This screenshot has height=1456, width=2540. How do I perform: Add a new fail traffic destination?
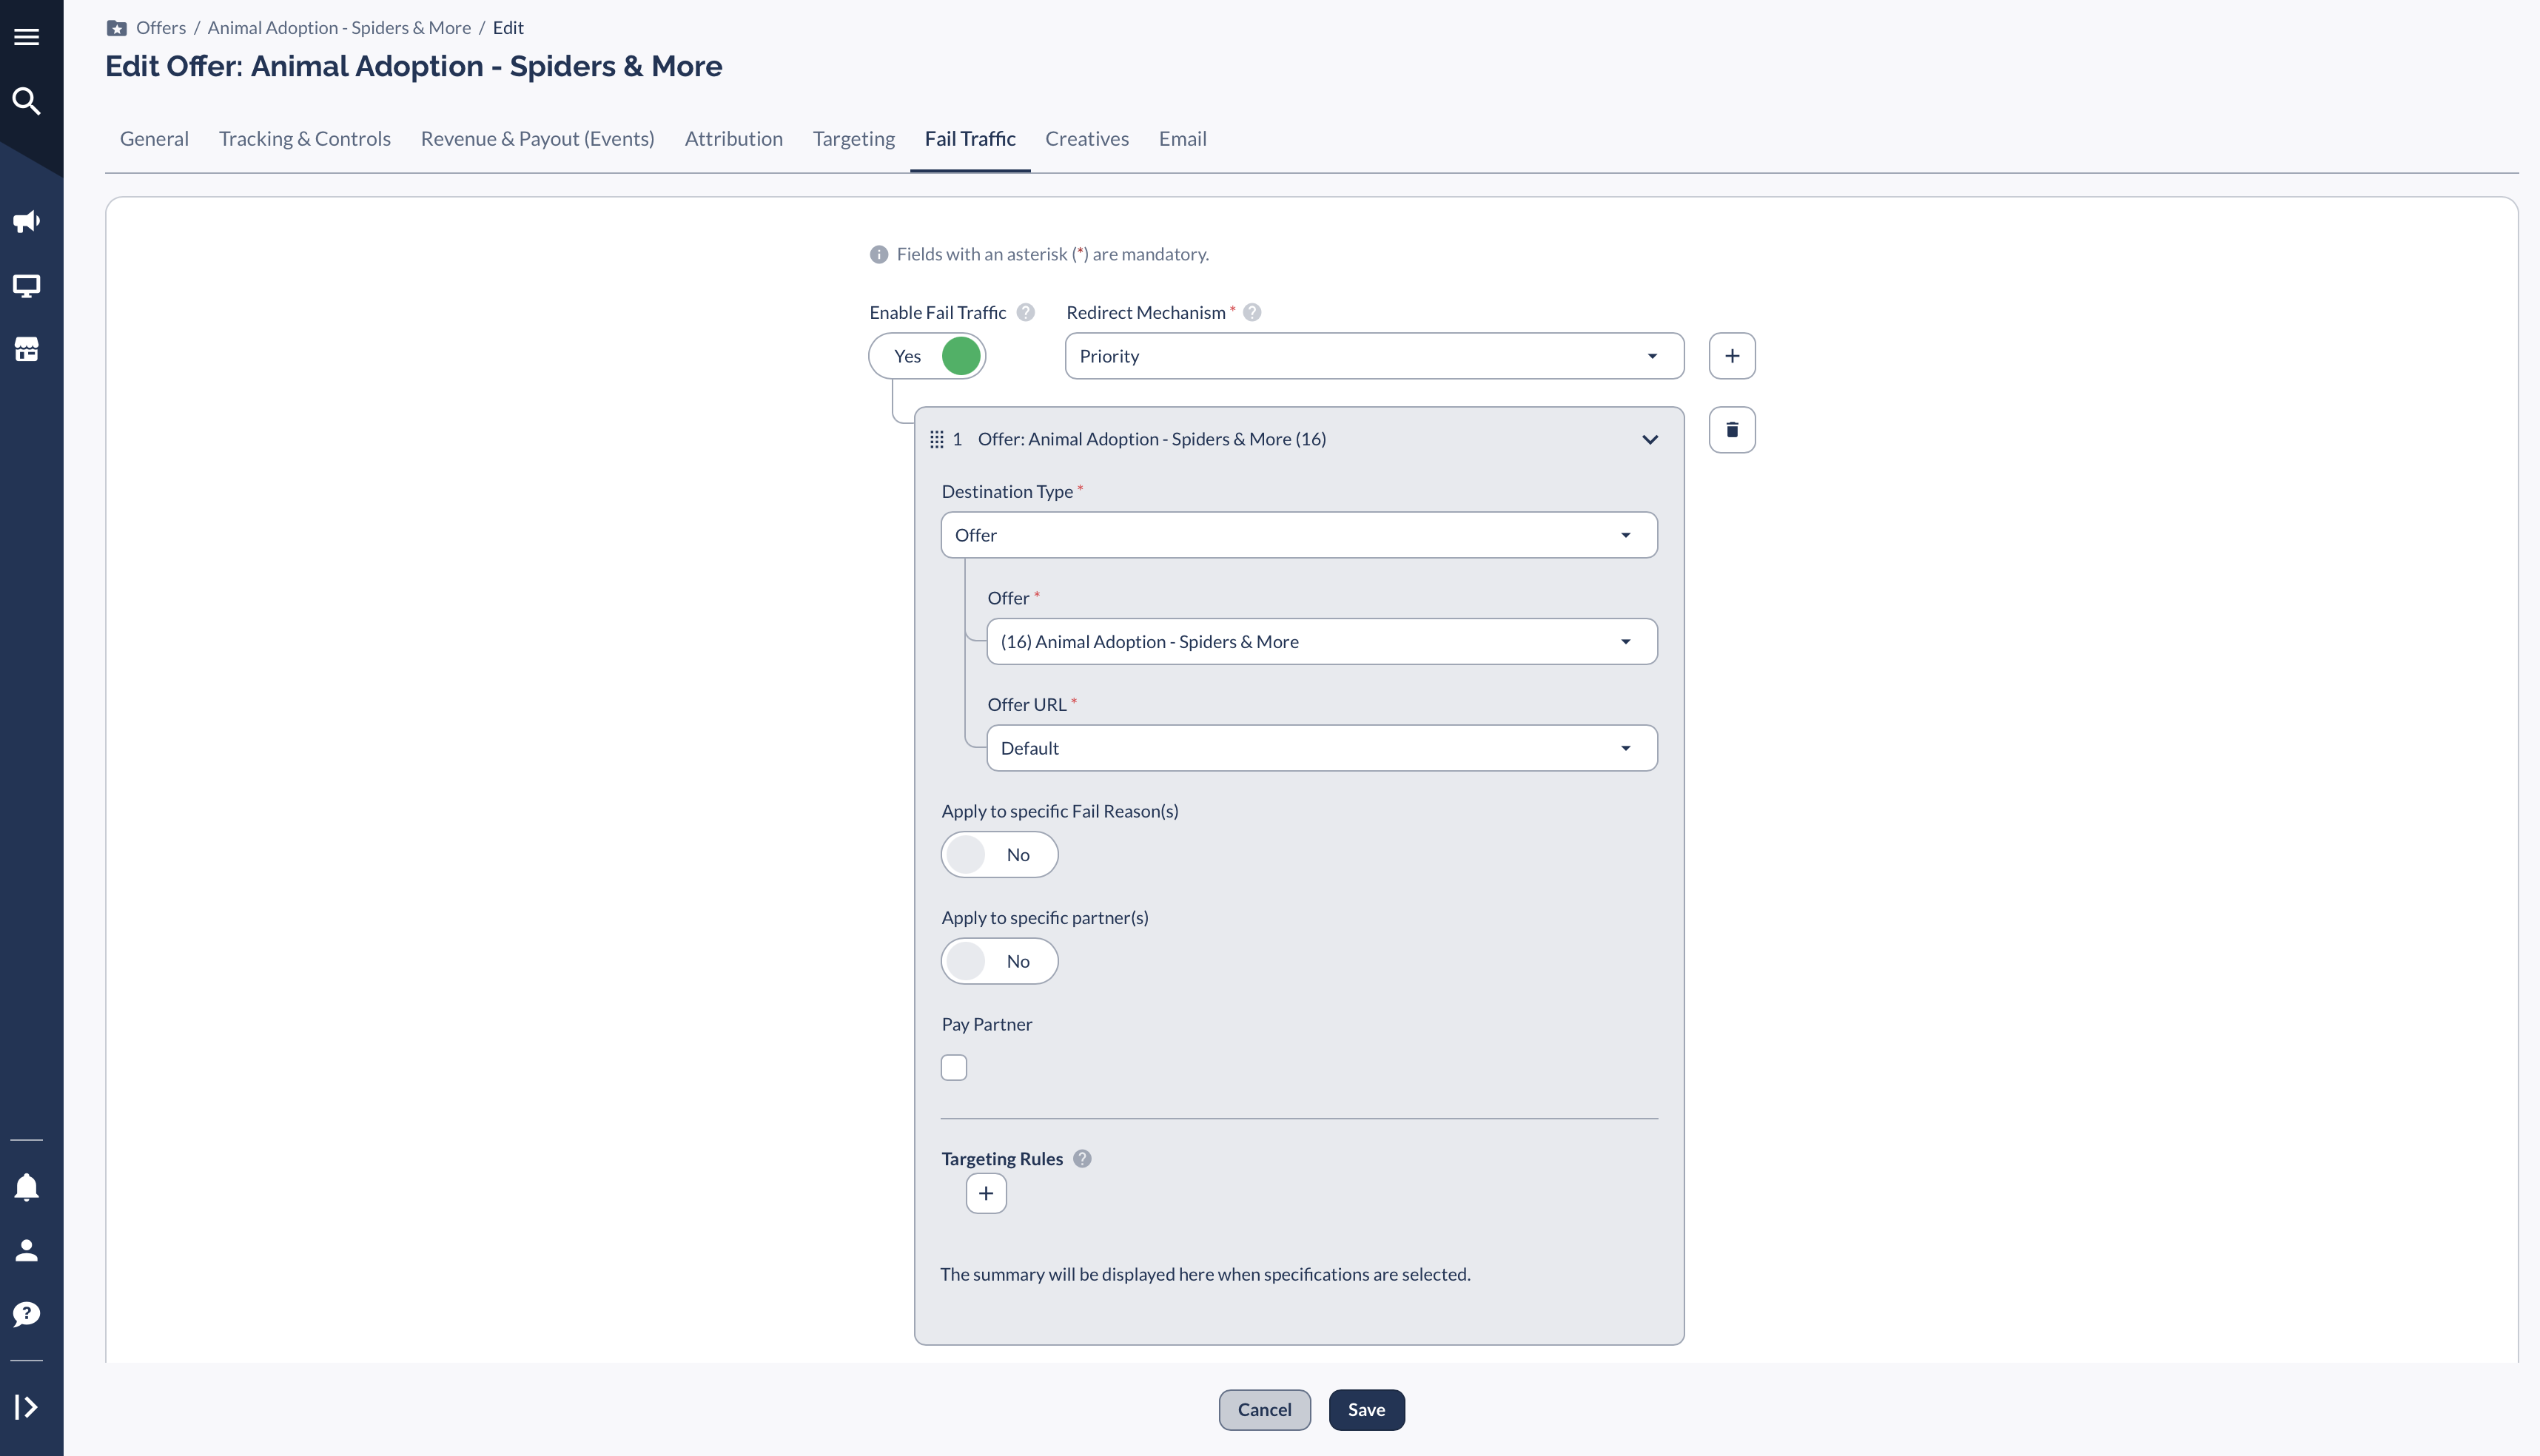(x=1732, y=356)
